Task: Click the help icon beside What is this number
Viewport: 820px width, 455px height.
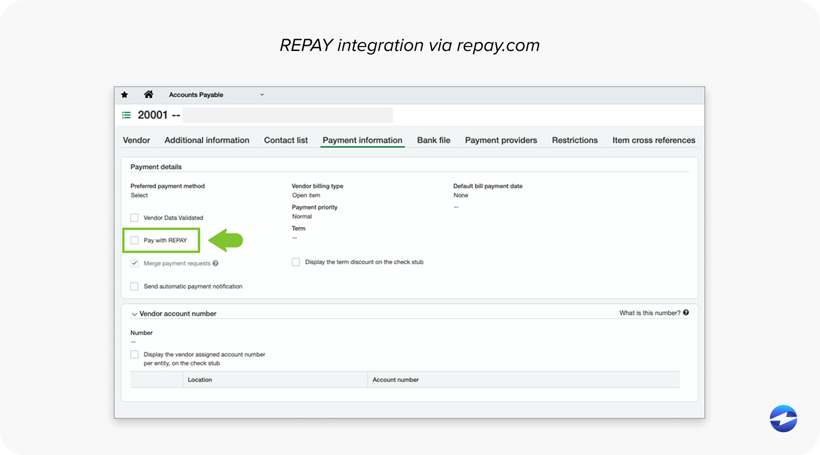Action: (x=687, y=313)
